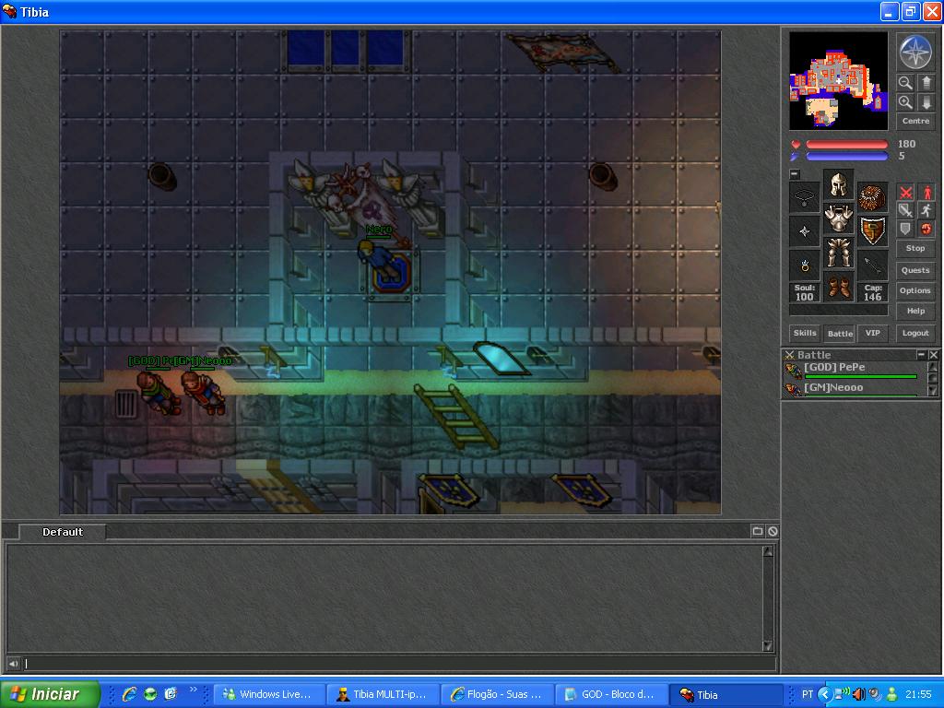
Task: Toggle chat volume speaker icon
Action: coord(13,664)
